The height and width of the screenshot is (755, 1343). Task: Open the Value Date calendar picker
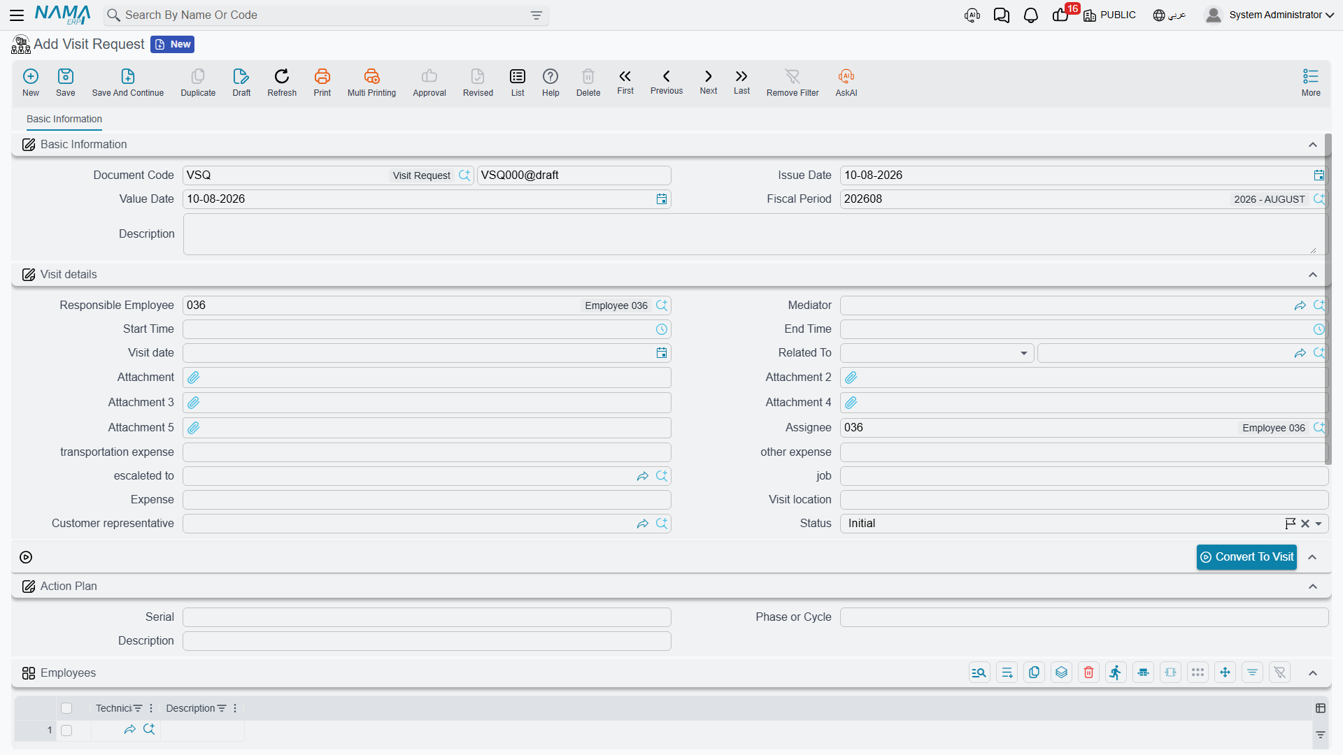tap(662, 199)
